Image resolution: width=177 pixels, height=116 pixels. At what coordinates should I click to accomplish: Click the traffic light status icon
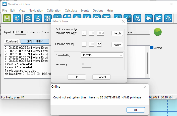[x=48, y=18]
